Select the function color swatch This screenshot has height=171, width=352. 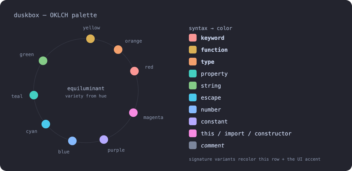[x=193, y=50]
